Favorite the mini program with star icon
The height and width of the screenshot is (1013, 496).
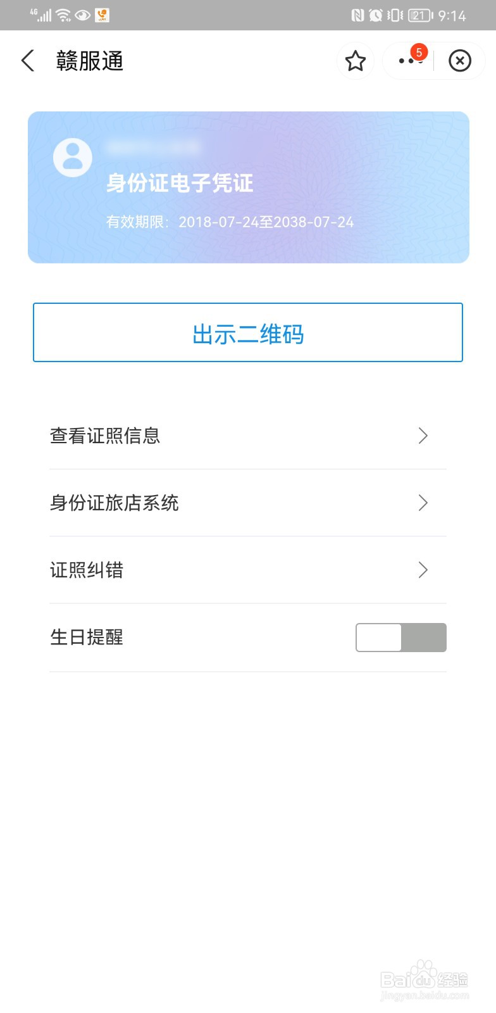[356, 61]
